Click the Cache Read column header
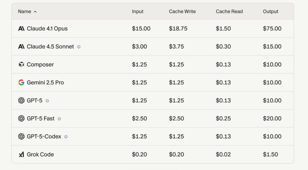The height and width of the screenshot is (170, 308). tap(229, 12)
